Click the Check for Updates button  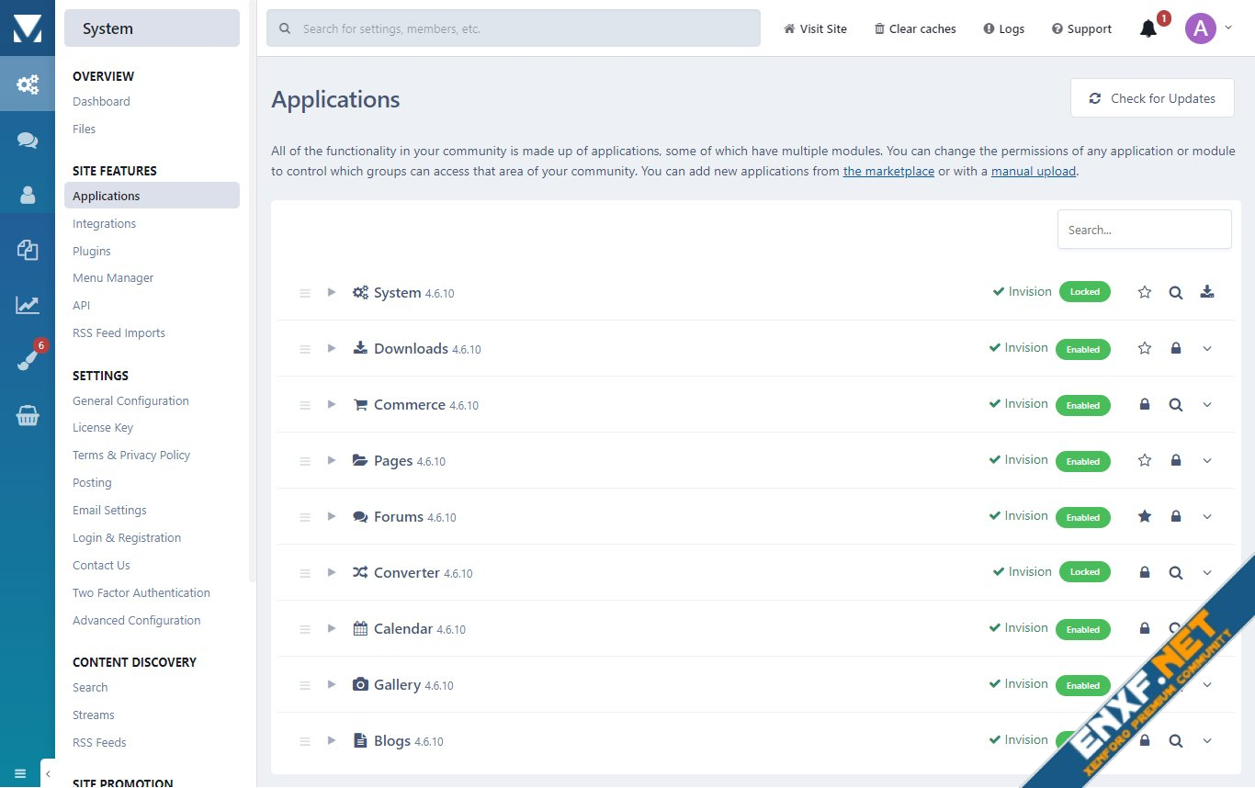(1152, 98)
